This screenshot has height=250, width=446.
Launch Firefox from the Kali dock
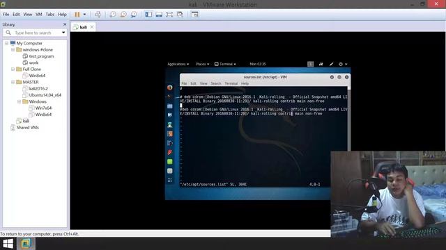point(170,87)
